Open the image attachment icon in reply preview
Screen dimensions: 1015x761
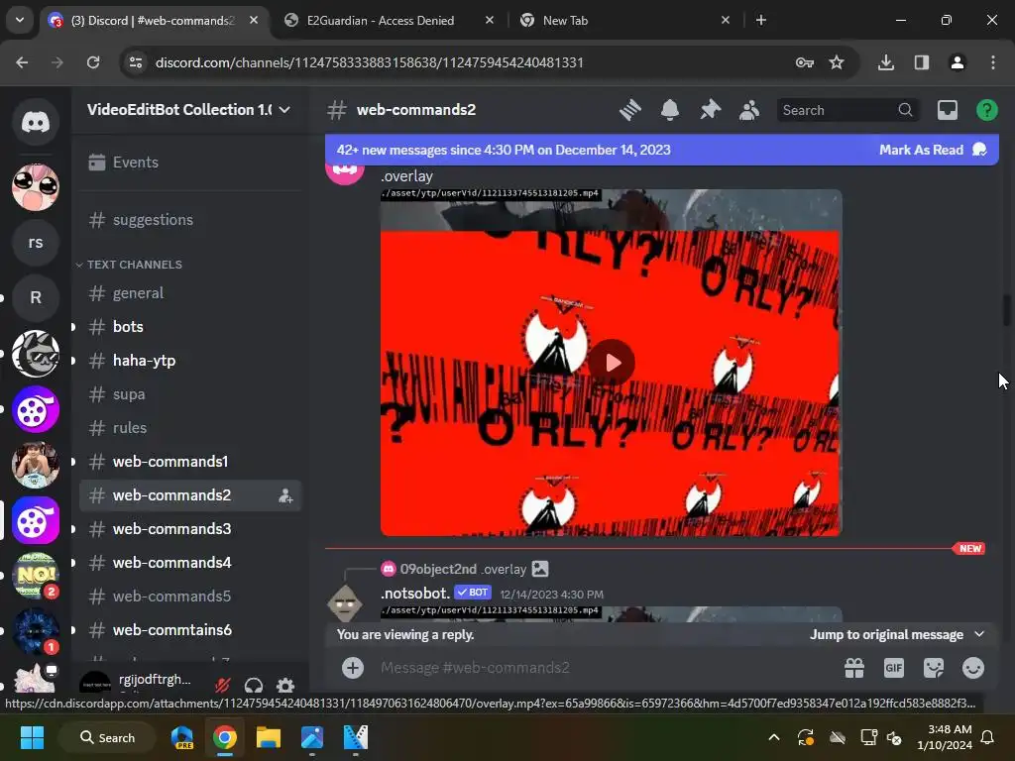[x=540, y=569]
